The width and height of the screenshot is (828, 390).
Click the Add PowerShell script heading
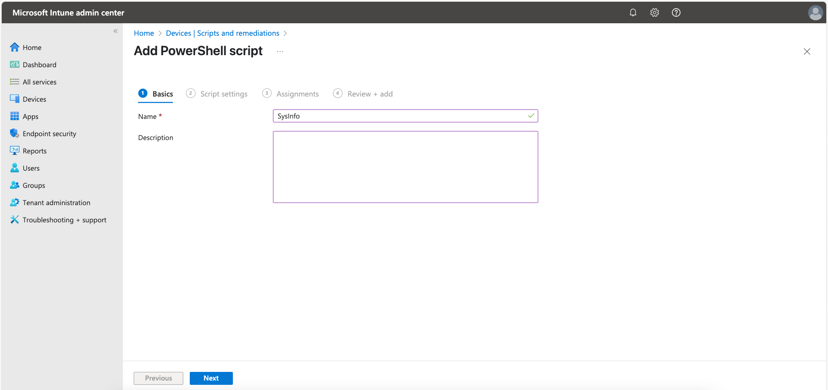(198, 51)
